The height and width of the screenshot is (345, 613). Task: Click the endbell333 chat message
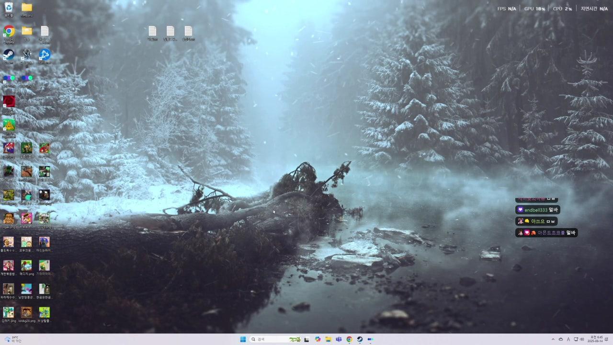point(537,210)
